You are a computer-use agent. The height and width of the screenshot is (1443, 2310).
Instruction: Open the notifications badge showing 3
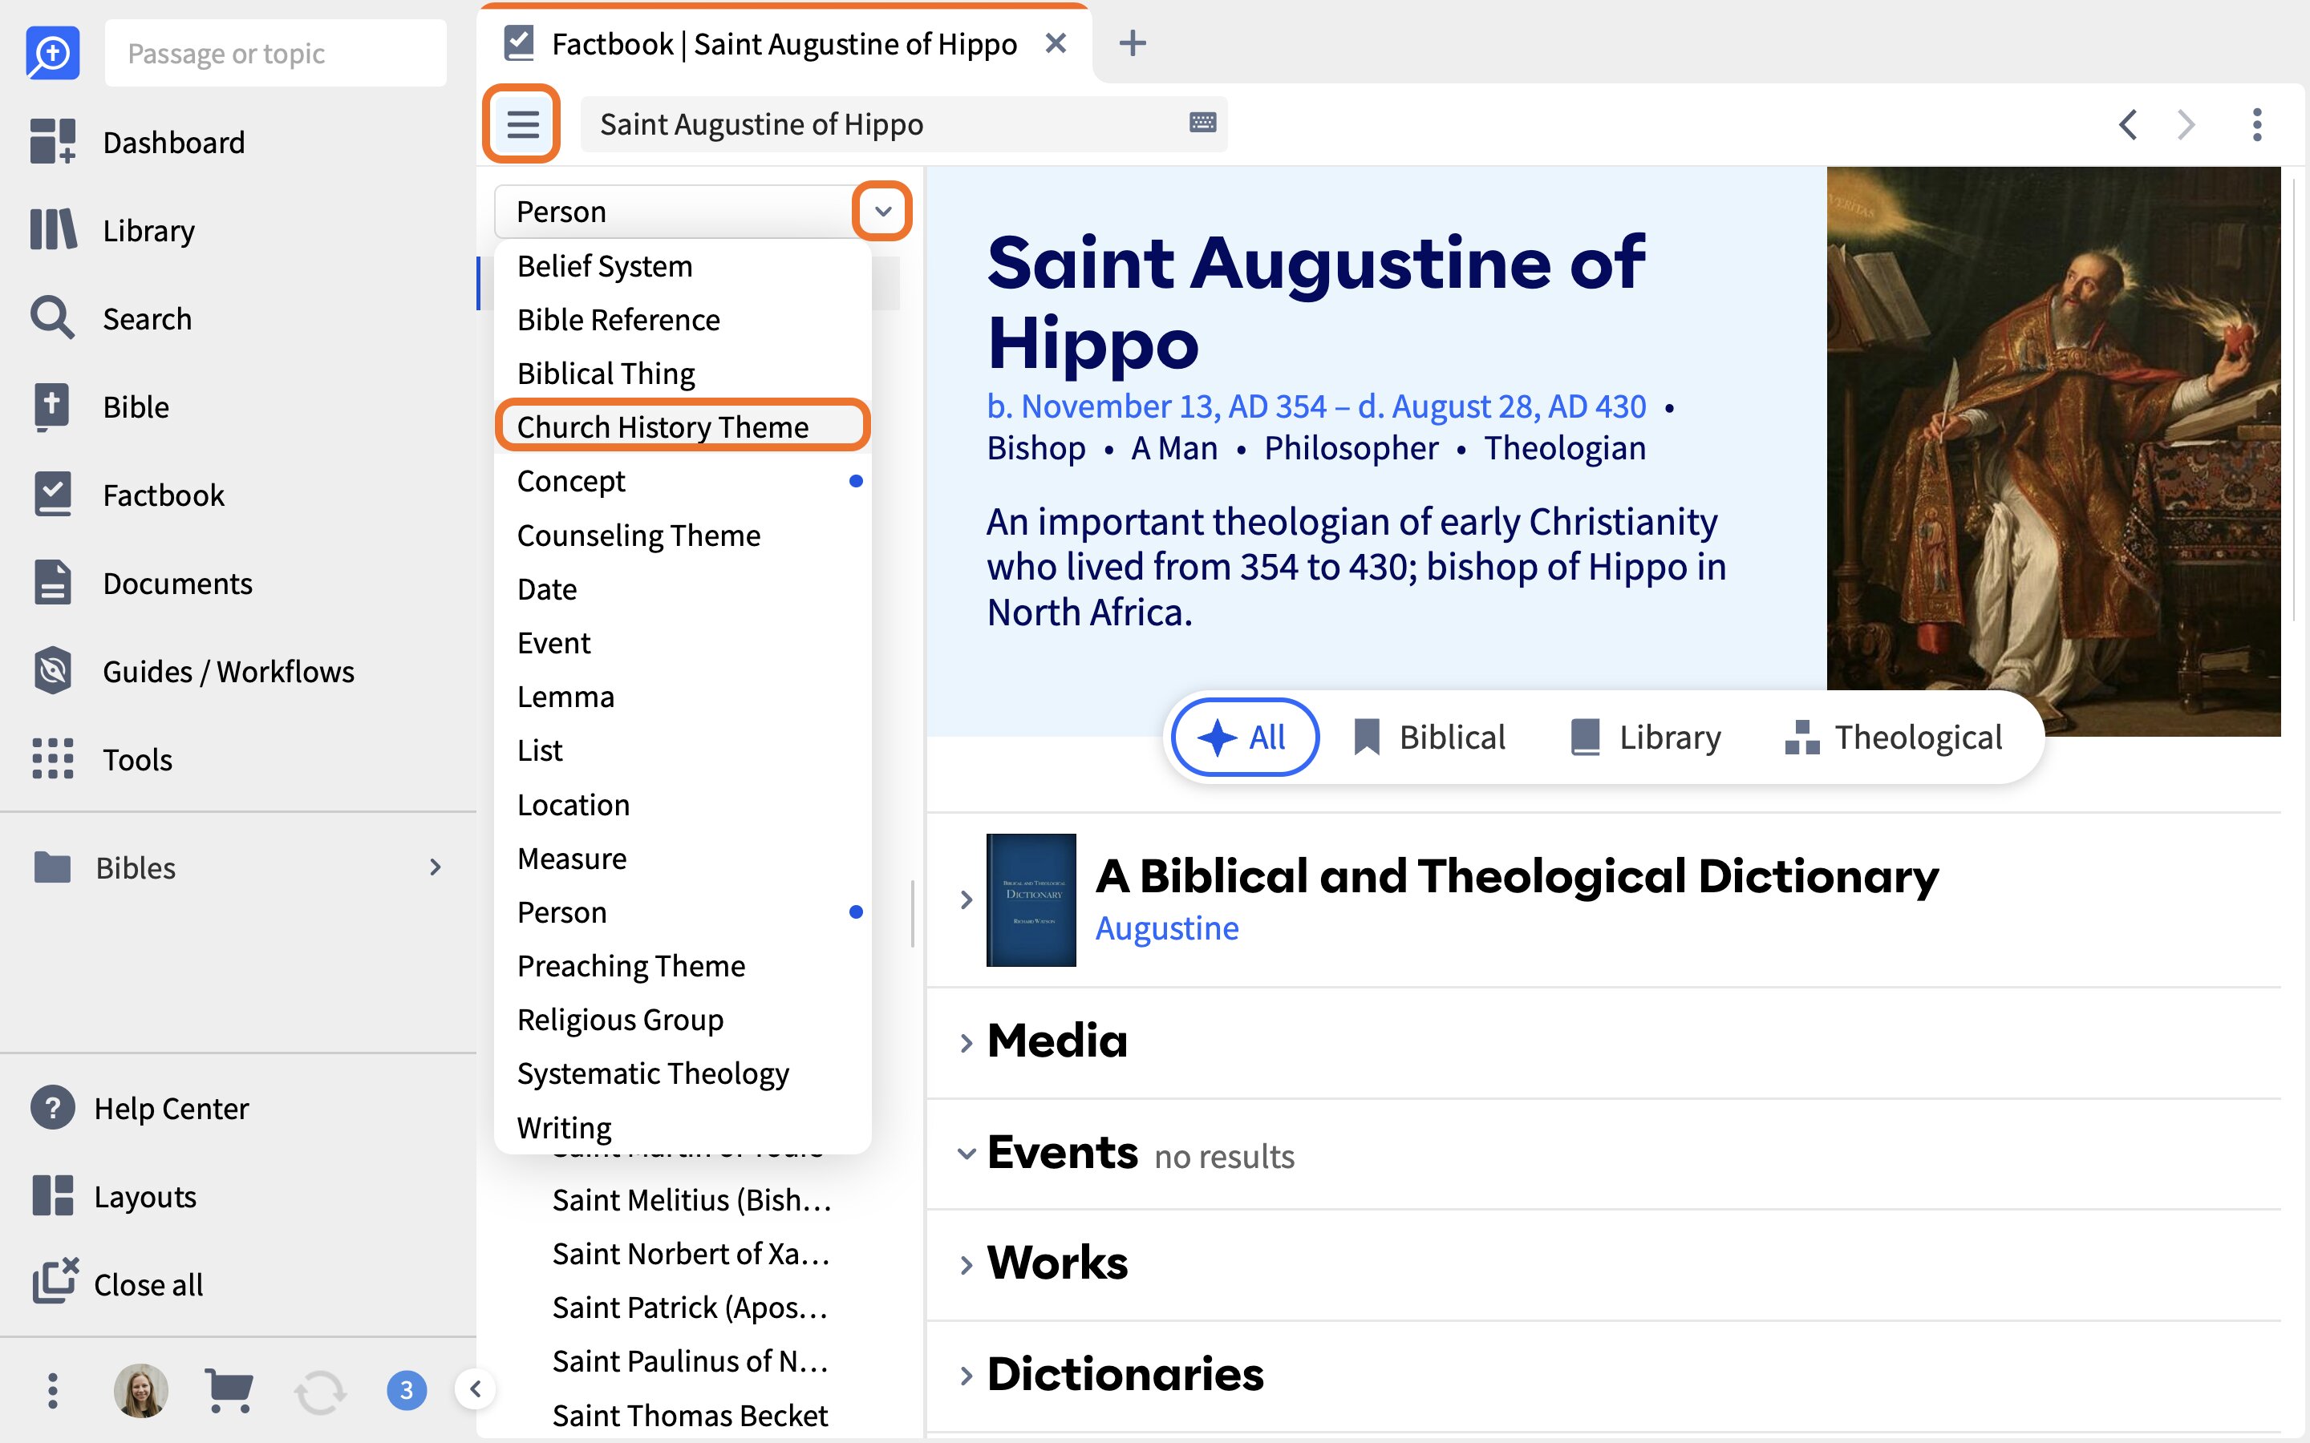tap(407, 1389)
